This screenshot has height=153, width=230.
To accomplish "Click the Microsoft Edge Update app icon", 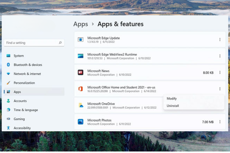I will [81, 39].
